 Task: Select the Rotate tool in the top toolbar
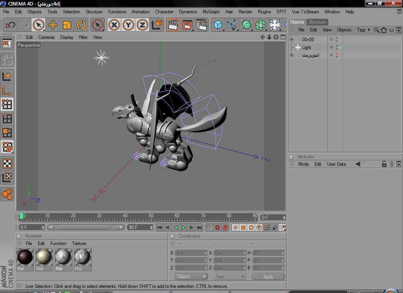pos(81,25)
